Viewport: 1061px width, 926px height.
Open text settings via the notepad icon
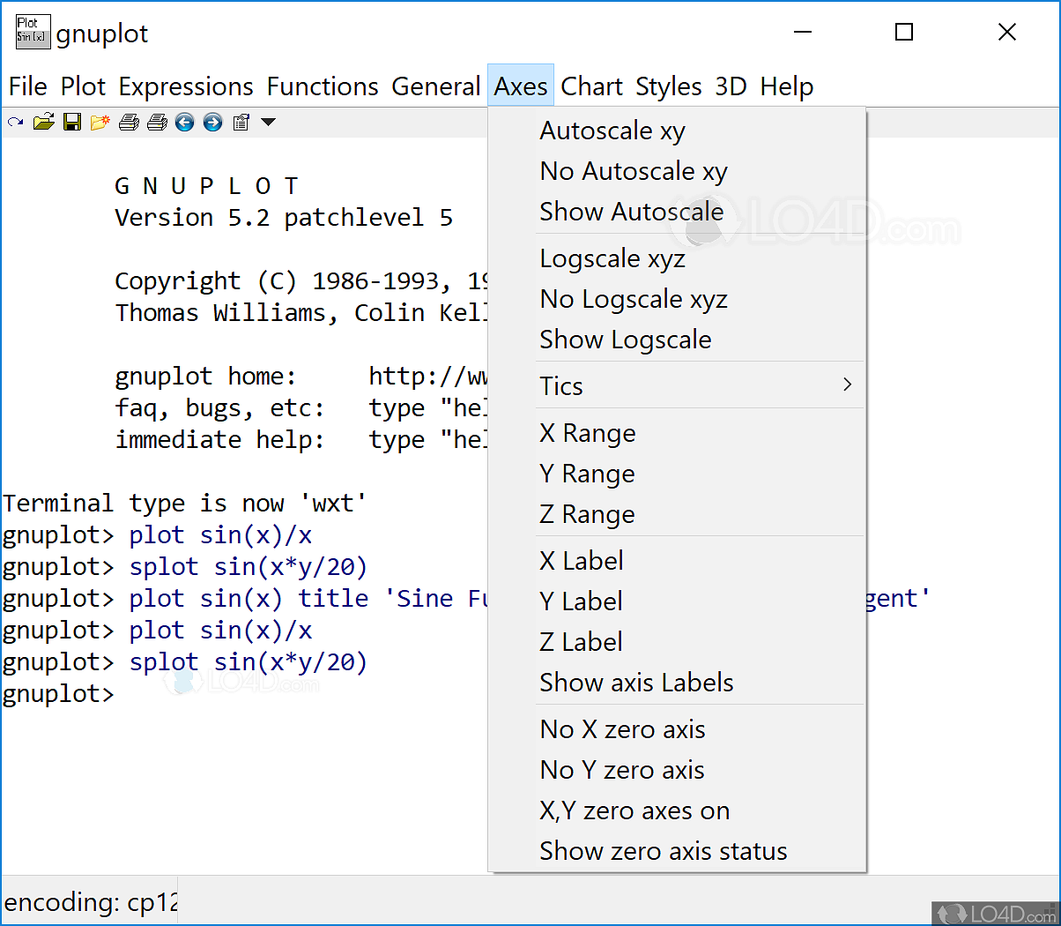click(241, 122)
